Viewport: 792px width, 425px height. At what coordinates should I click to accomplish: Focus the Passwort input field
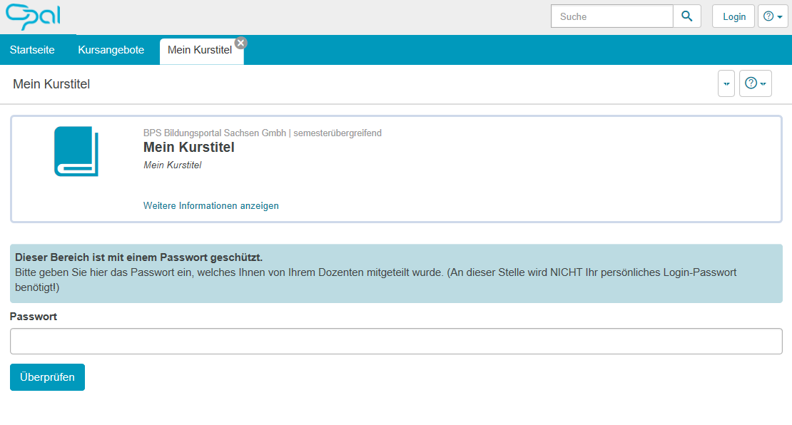point(396,341)
